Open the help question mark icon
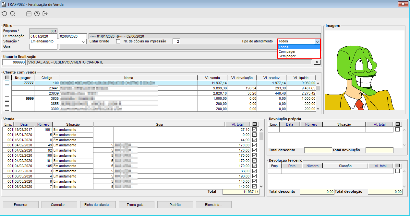410x216 pixels. tap(37, 14)
